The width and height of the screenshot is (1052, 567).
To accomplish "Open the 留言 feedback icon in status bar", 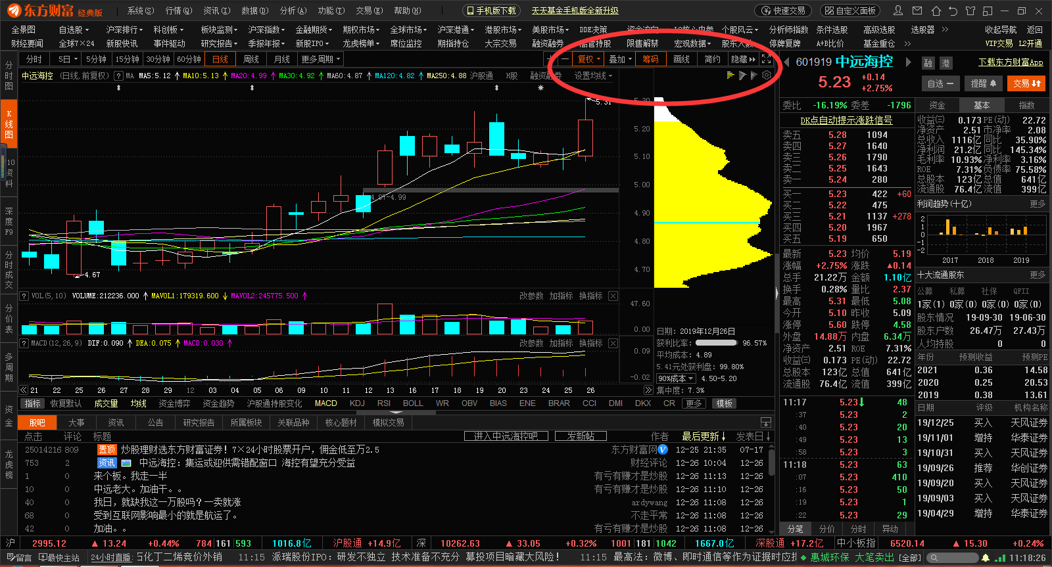I will tap(18, 558).
